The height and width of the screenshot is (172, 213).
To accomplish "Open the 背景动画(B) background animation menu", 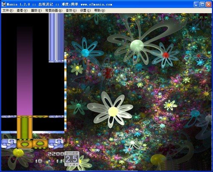I will [54, 11].
